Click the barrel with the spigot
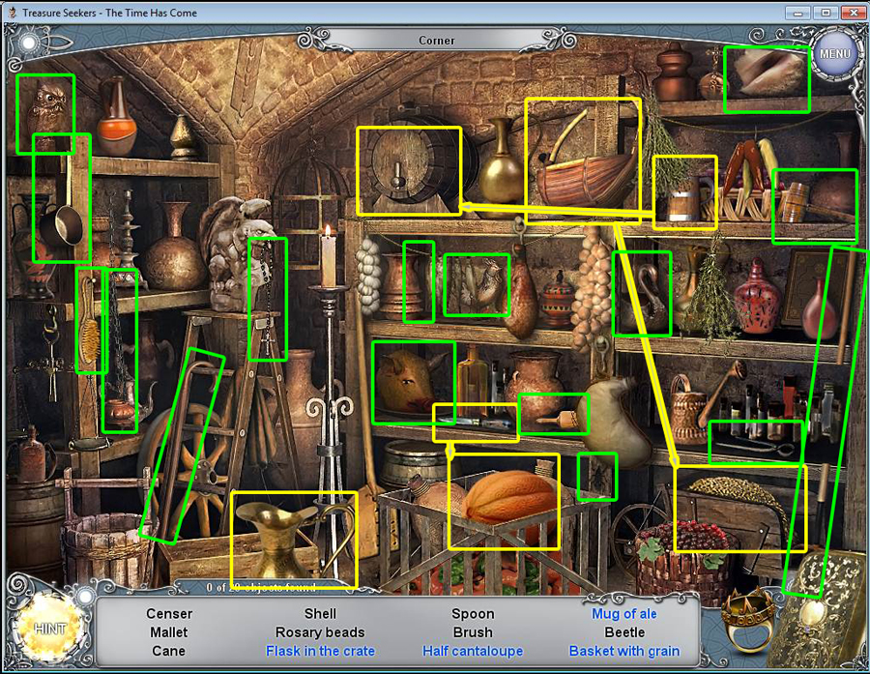The height and width of the screenshot is (674, 870). [x=406, y=169]
